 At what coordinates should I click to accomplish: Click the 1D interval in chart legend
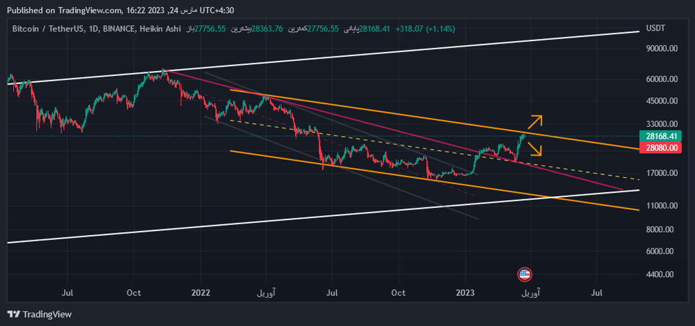(x=92, y=28)
